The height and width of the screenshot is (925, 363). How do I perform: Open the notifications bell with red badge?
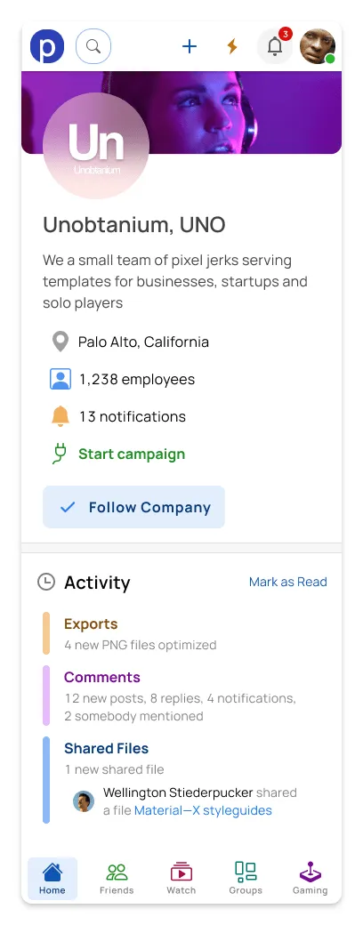(x=275, y=46)
